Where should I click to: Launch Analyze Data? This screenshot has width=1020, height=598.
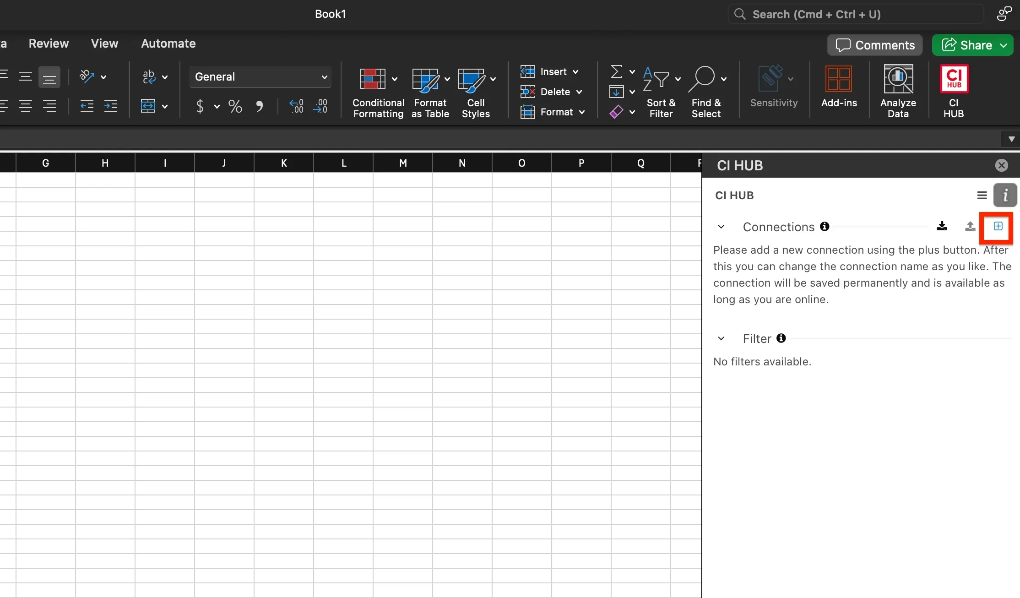coord(898,92)
